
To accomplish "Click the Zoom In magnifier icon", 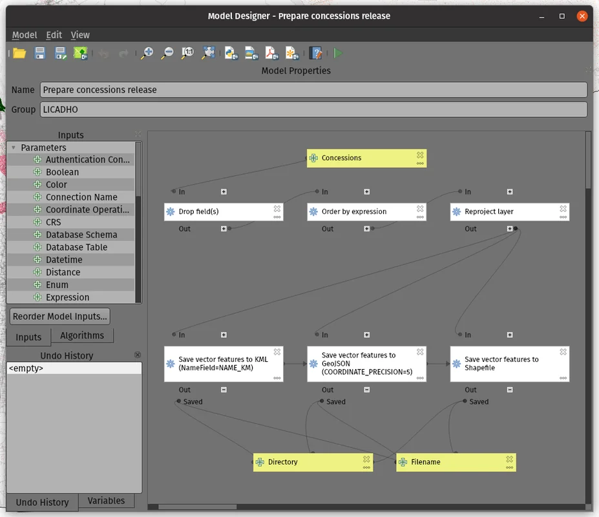I will coord(147,53).
